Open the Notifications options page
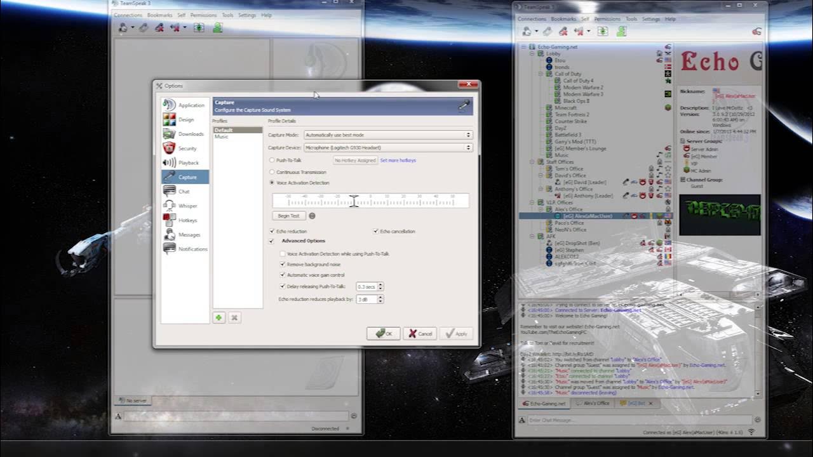Screen dimensions: 813x457 tap(185, 249)
